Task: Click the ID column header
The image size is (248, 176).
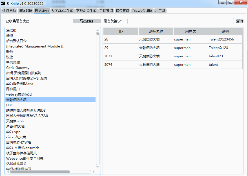Action: 121,31
